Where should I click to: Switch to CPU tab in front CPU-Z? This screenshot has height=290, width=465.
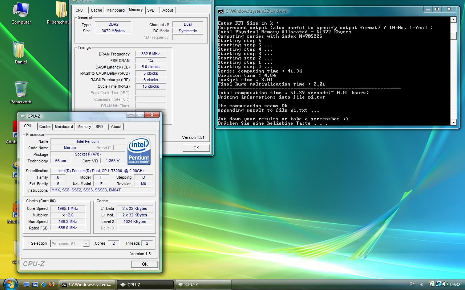(28, 126)
